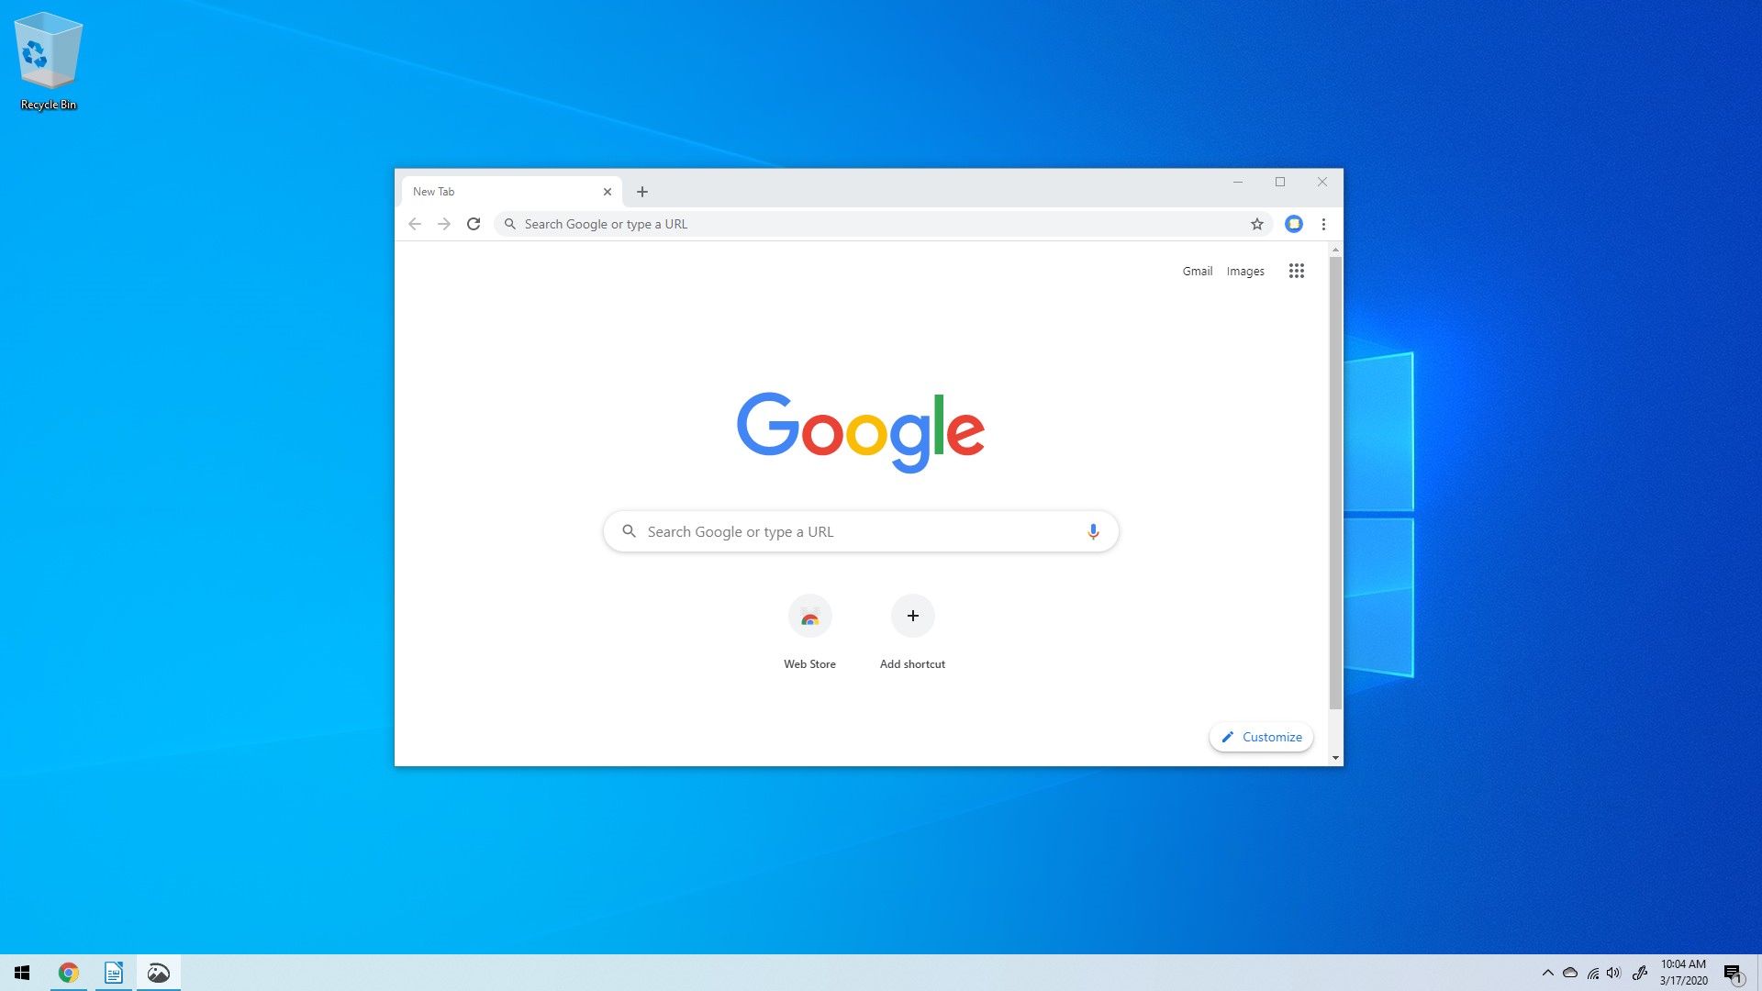Open the New Tab tab
Image resolution: width=1762 pixels, height=991 pixels.
point(502,191)
